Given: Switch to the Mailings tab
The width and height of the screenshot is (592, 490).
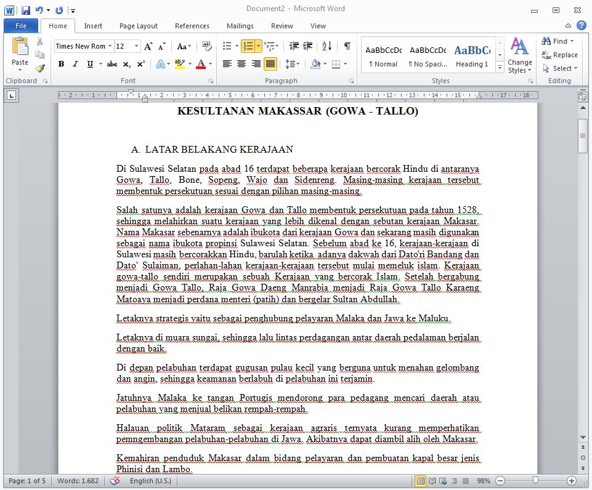Looking at the screenshot, I should pos(240,26).
